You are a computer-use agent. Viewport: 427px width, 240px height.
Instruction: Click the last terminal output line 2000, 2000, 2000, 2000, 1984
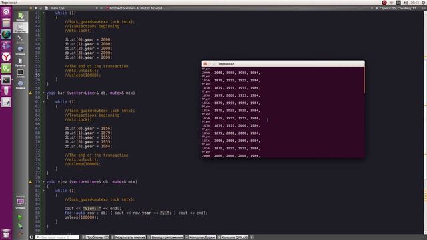[231, 156]
